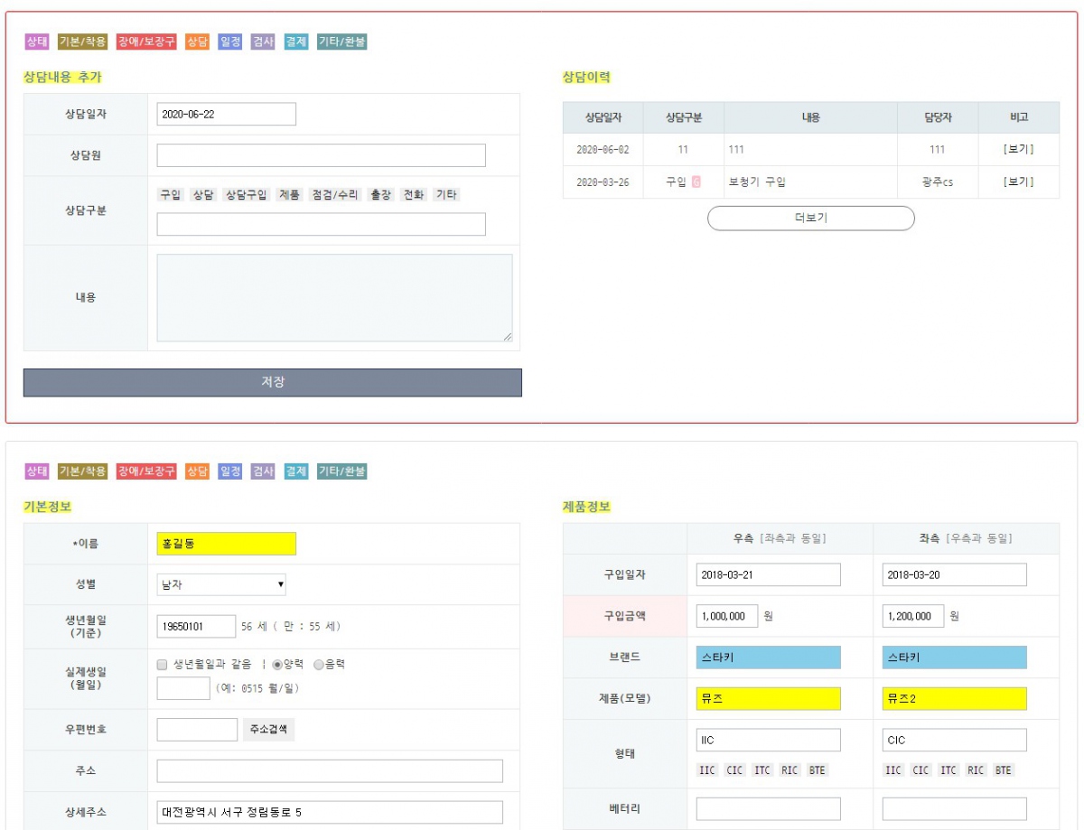Pick the BTE shape chip under 우측 형태

tap(818, 770)
